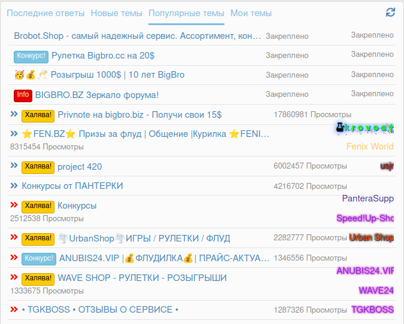
Task: Click the red double-arrow before the Халява! Конкурсы topic
Action: pos(14,205)
